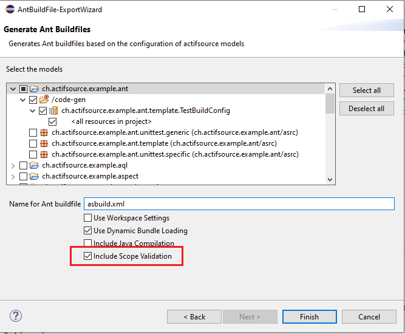Expand the ch.actifsource.example.aql project node
This screenshot has height=334, width=405.
point(13,165)
